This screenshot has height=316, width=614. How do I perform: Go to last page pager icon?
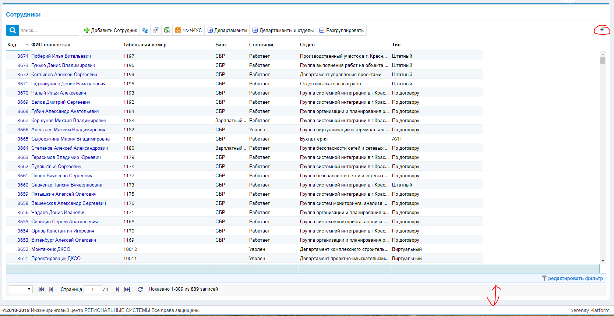click(127, 289)
